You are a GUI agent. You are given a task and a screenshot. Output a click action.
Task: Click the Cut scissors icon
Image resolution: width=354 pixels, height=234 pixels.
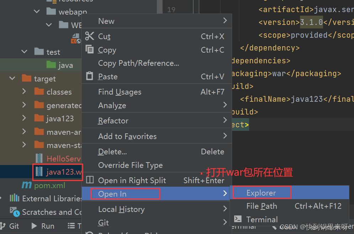pos(90,36)
